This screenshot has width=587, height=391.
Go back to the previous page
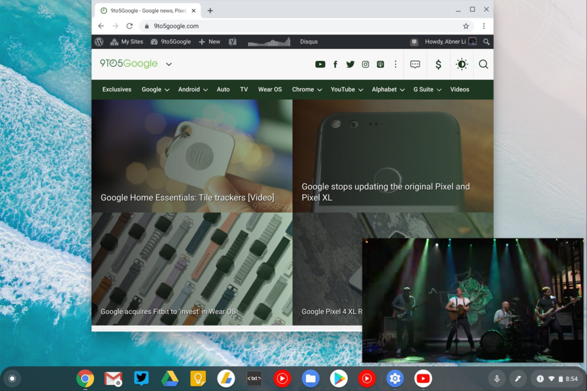pyautogui.click(x=101, y=26)
